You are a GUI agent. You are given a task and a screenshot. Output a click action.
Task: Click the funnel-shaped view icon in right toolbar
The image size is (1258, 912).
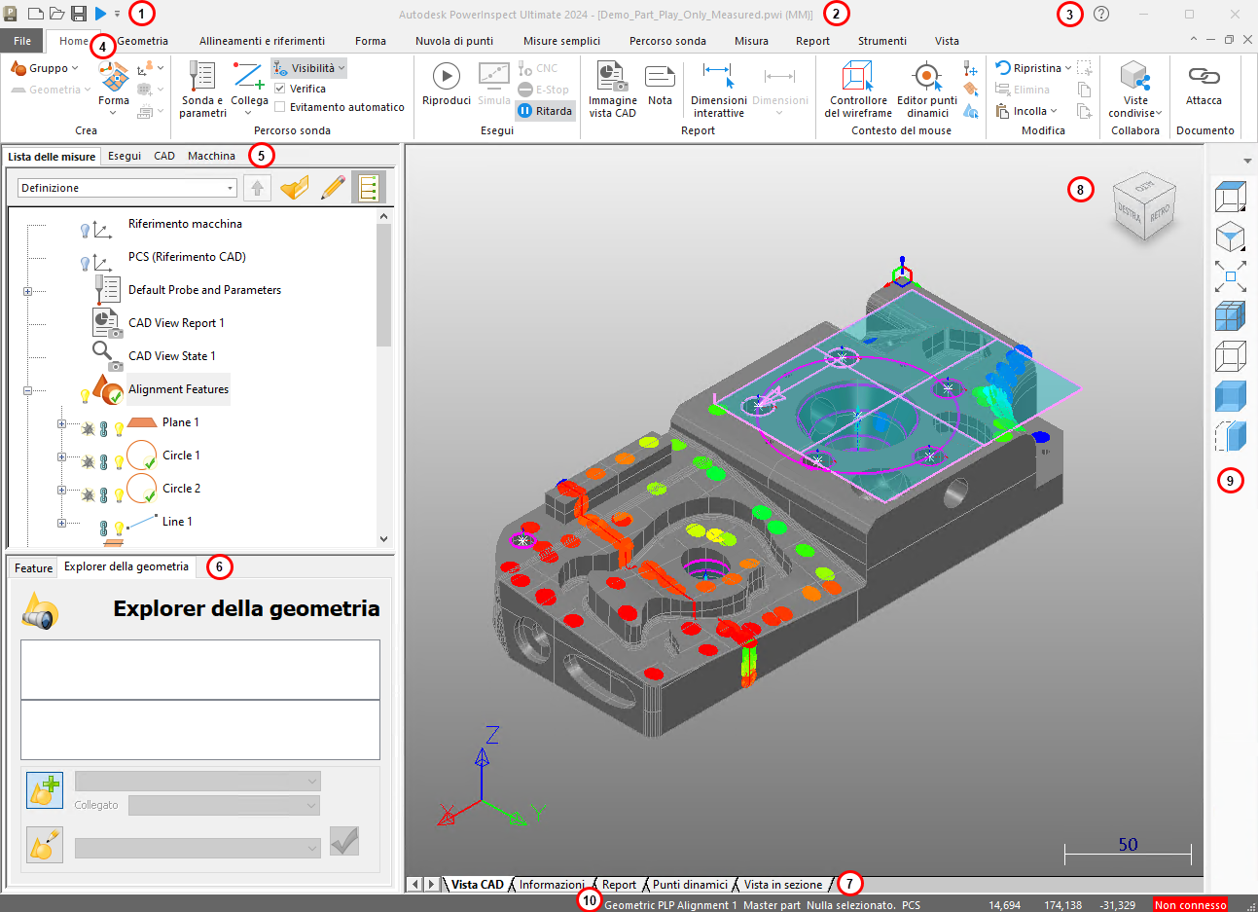(x=1231, y=237)
